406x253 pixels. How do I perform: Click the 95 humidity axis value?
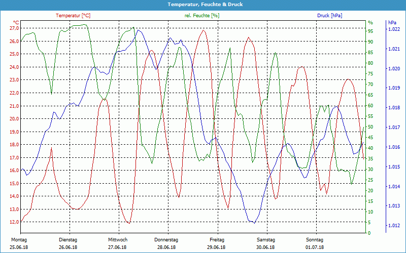[x=370, y=31]
